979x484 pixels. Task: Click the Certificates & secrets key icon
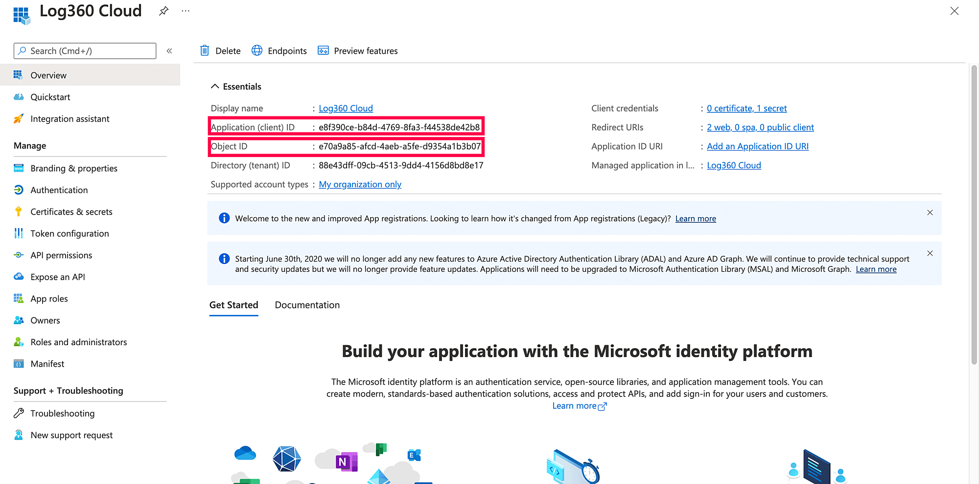pos(19,211)
